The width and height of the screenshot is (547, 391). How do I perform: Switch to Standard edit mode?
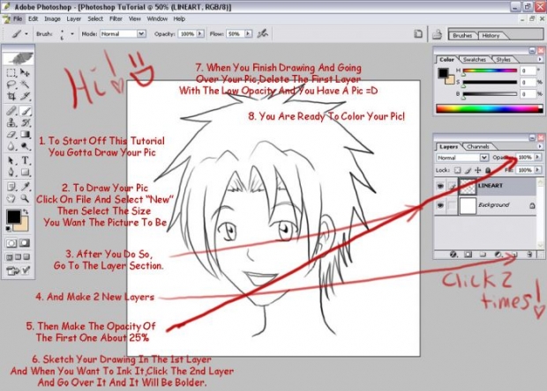pyautogui.click(x=11, y=243)
